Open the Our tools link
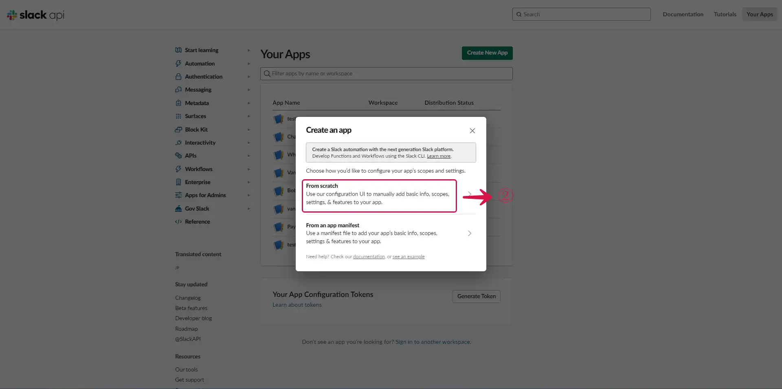The height and width of the screenshot is (389, 782). click(x=186, y=369)
